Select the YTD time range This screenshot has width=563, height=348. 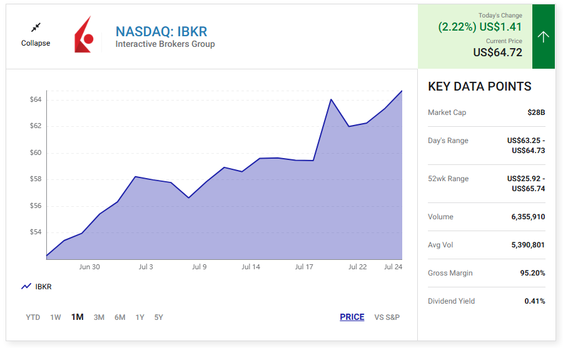click(x=33, y=317)
